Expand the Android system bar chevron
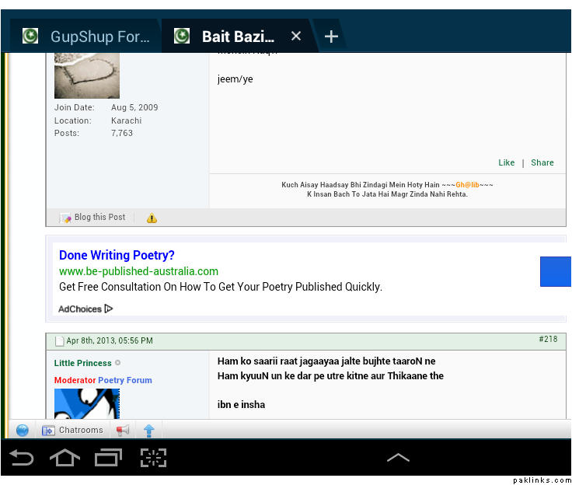The width and height of the screenshot is (572, 485). click(x=398, y=458)
